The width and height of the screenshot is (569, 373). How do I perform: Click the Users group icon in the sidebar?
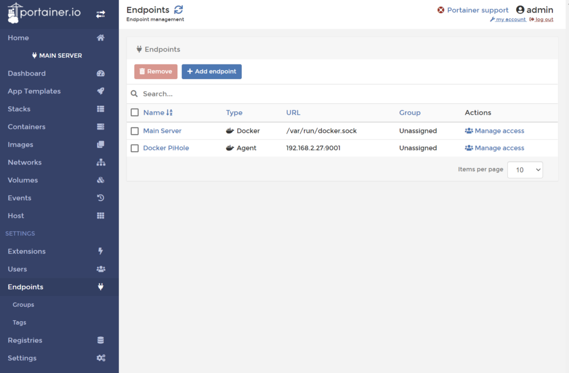[x=101, y=269]
